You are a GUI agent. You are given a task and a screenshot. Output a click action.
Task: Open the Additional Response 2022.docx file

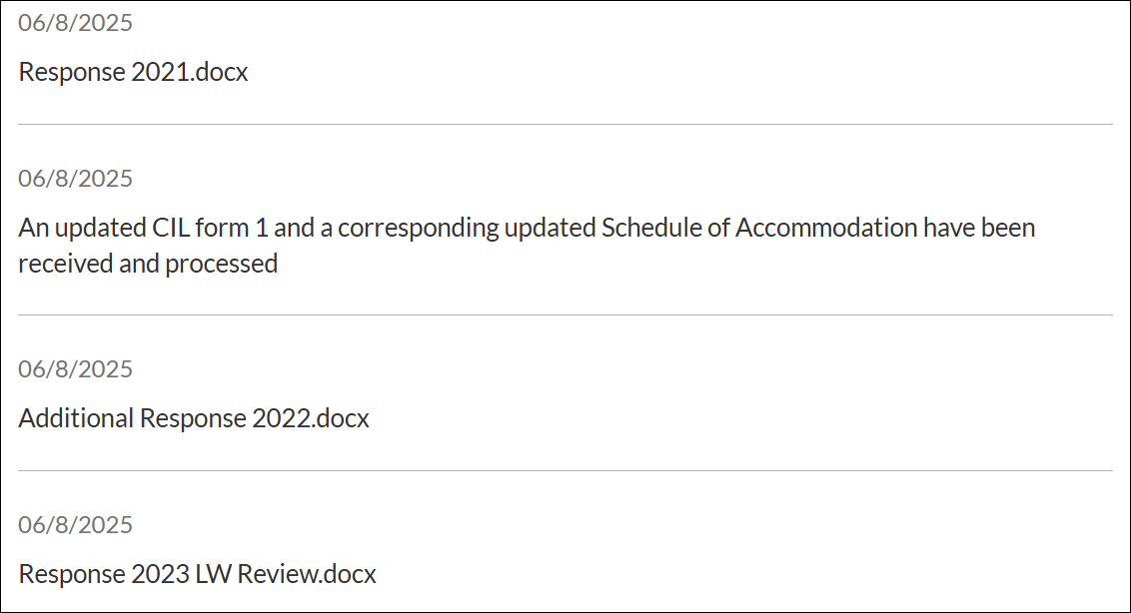(x=194, y=418)
